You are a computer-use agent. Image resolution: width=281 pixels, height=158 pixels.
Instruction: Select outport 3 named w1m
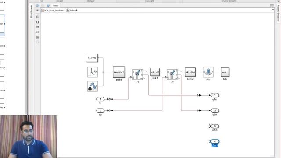tap(215, 126)
